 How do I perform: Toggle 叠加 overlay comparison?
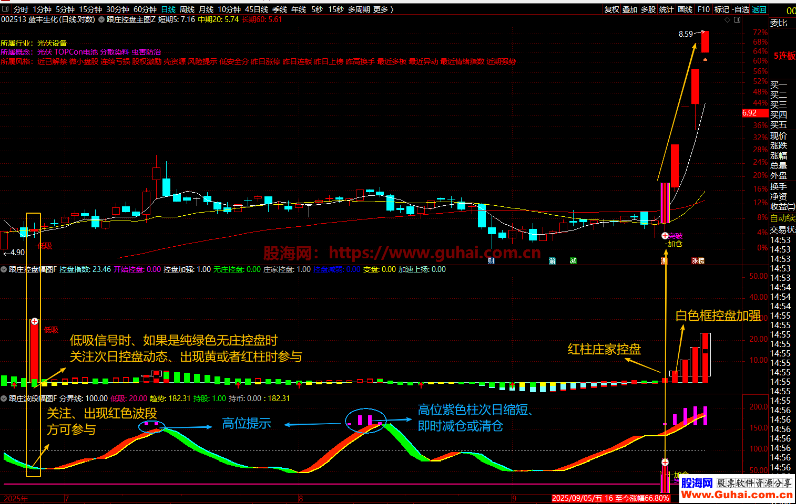coord(630,9)
